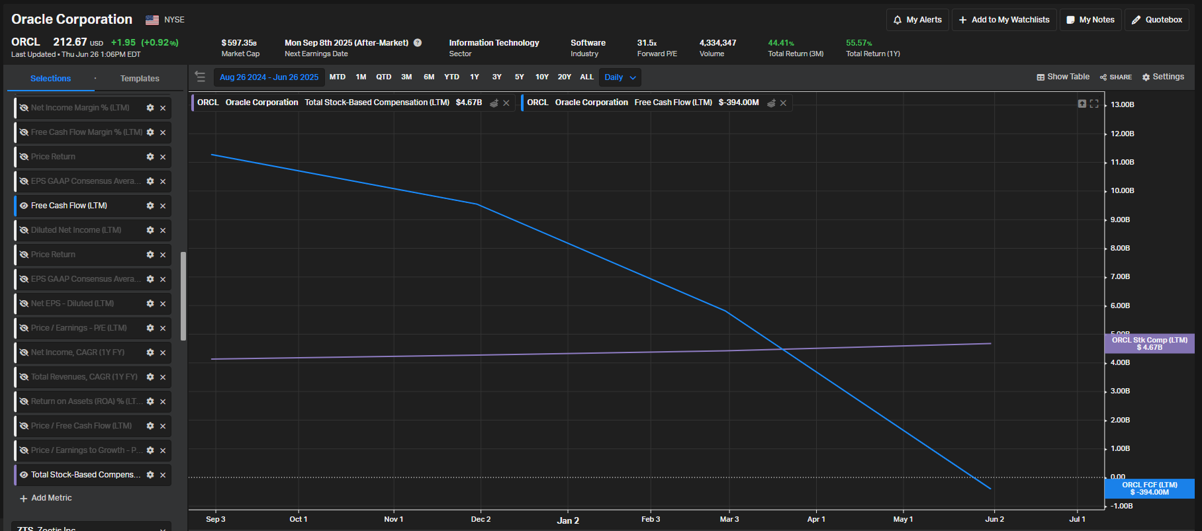The image size is (1202, 531).
Task: Click the help icon beside Next Earnings Date
Action: click(418, 42)
